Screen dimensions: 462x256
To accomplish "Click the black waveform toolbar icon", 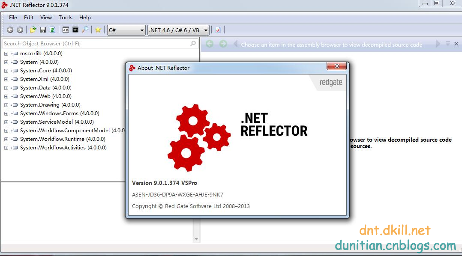I will 75,30.
